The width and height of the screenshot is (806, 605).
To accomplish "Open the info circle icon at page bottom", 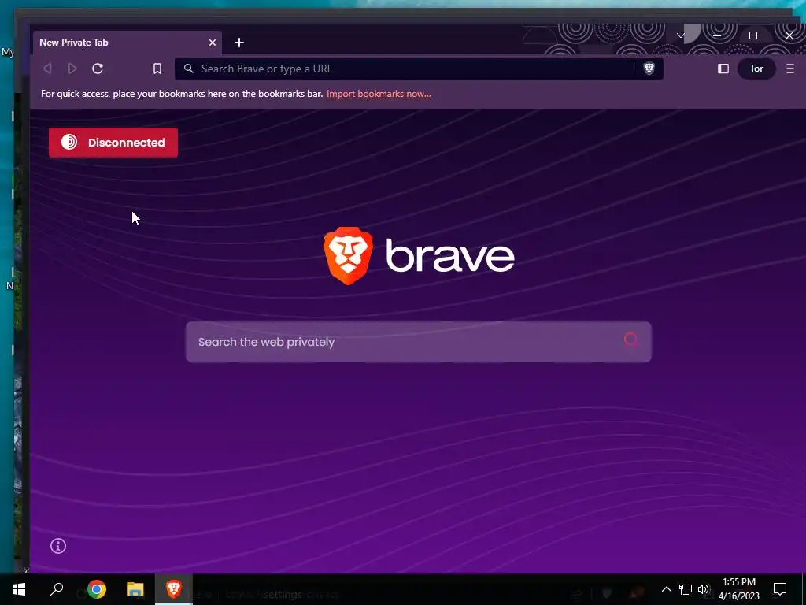I will click(x=58, y=546).
